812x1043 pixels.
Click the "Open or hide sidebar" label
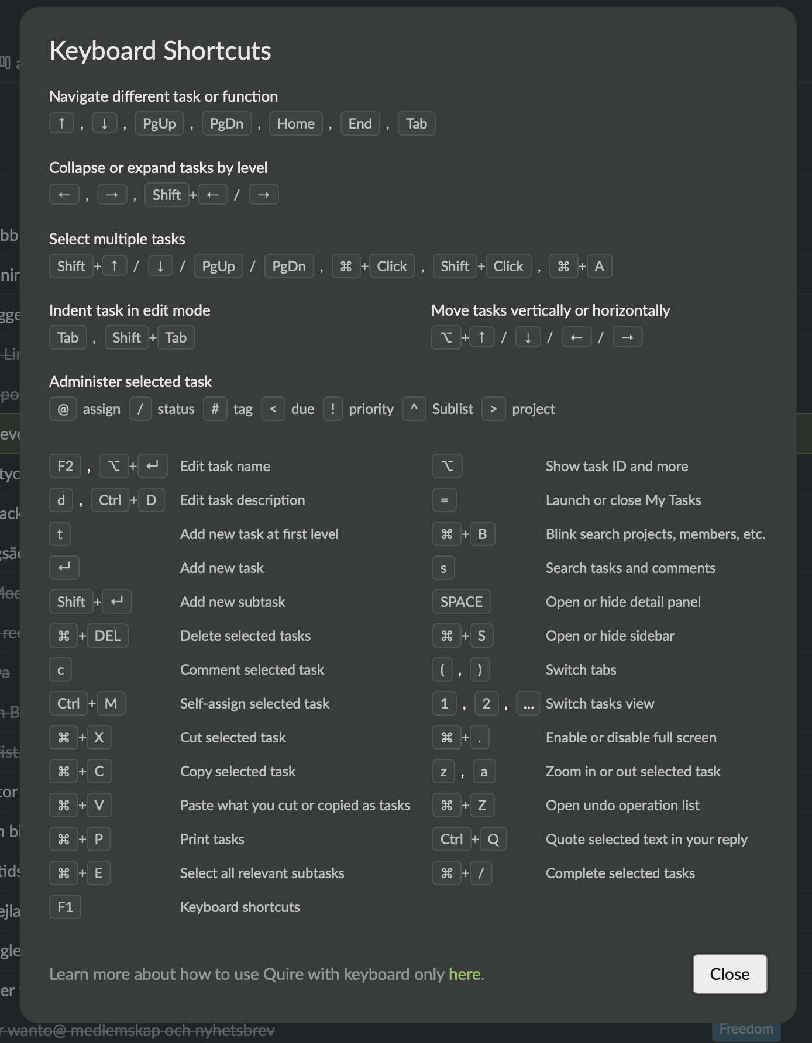coord(610,636)
